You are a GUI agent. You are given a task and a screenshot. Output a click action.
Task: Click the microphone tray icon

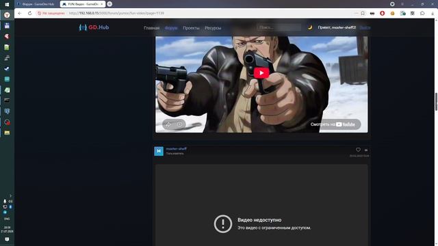coord(5,202)
